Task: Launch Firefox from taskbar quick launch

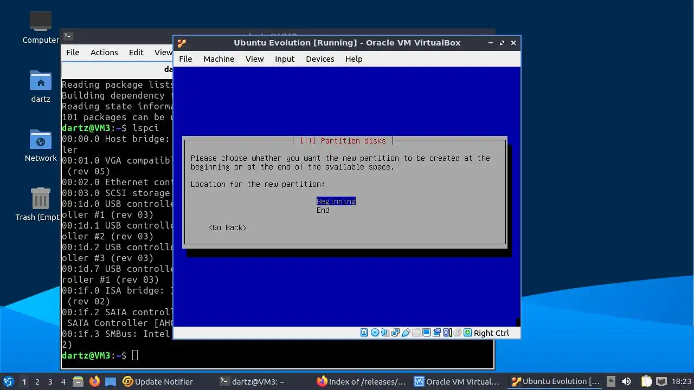Action: (x=94, y=381)
